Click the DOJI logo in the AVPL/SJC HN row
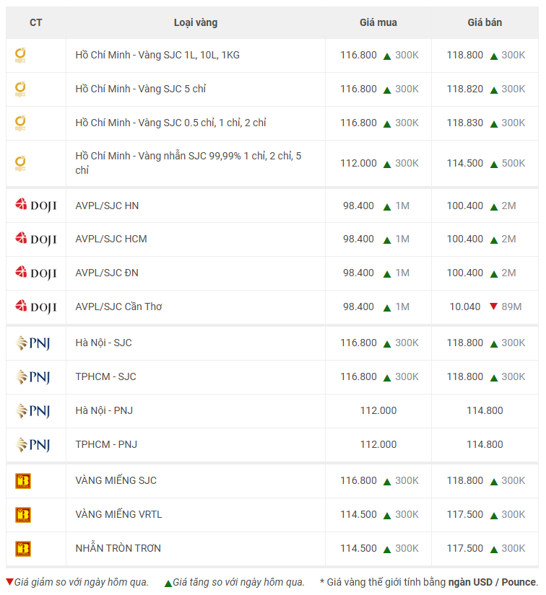 [35, 206]
